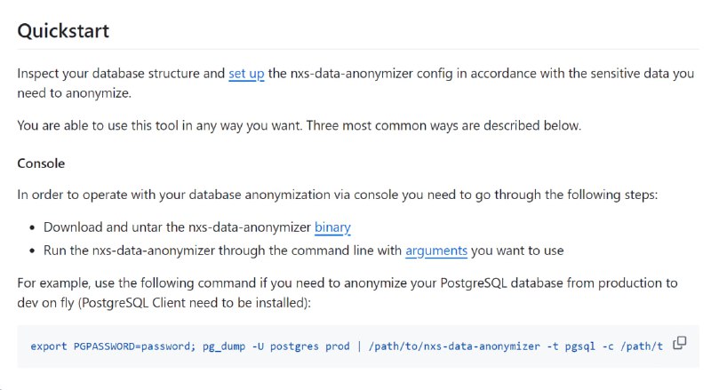Click the pipe character in the command

coord(359,346)
